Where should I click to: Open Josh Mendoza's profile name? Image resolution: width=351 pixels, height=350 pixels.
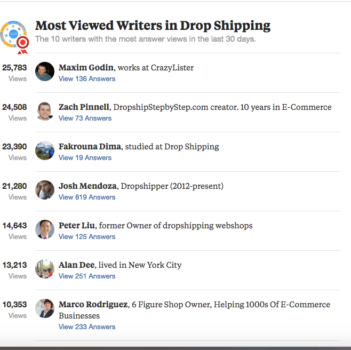pyautogui.click(x=87, y=186)
